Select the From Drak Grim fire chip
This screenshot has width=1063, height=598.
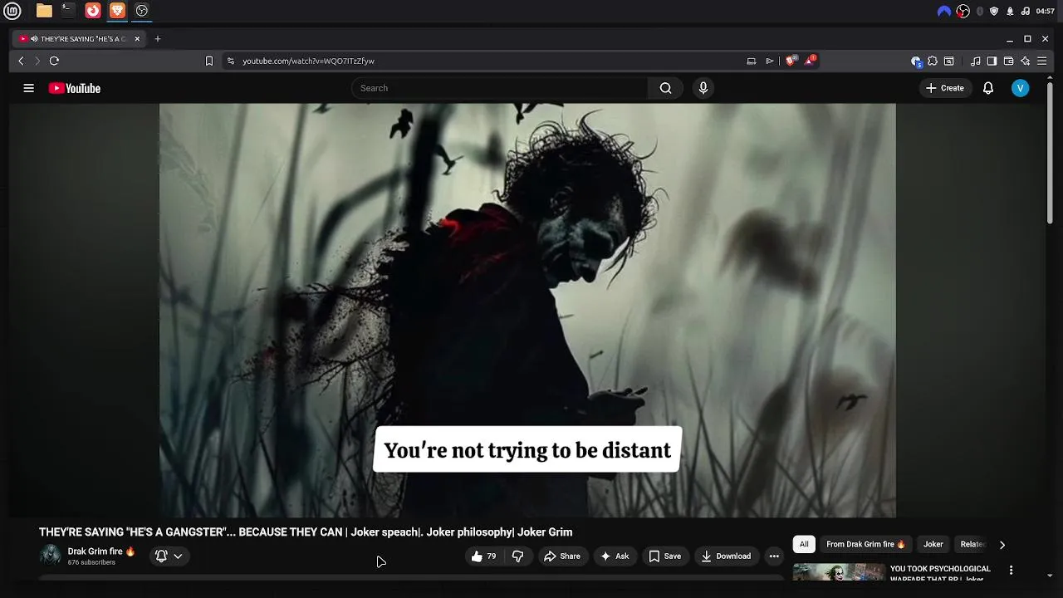865,545
